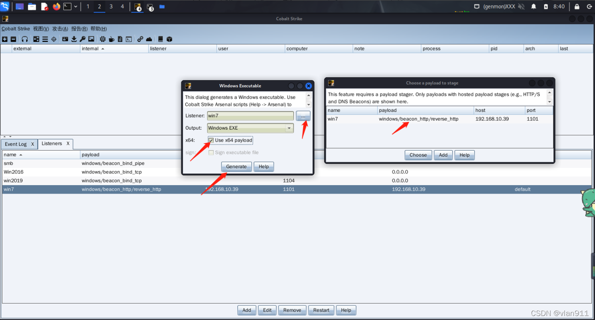The image size is (595, 320).
Task: Click Help in Choose a payload dialog
Action: point(464,155)
